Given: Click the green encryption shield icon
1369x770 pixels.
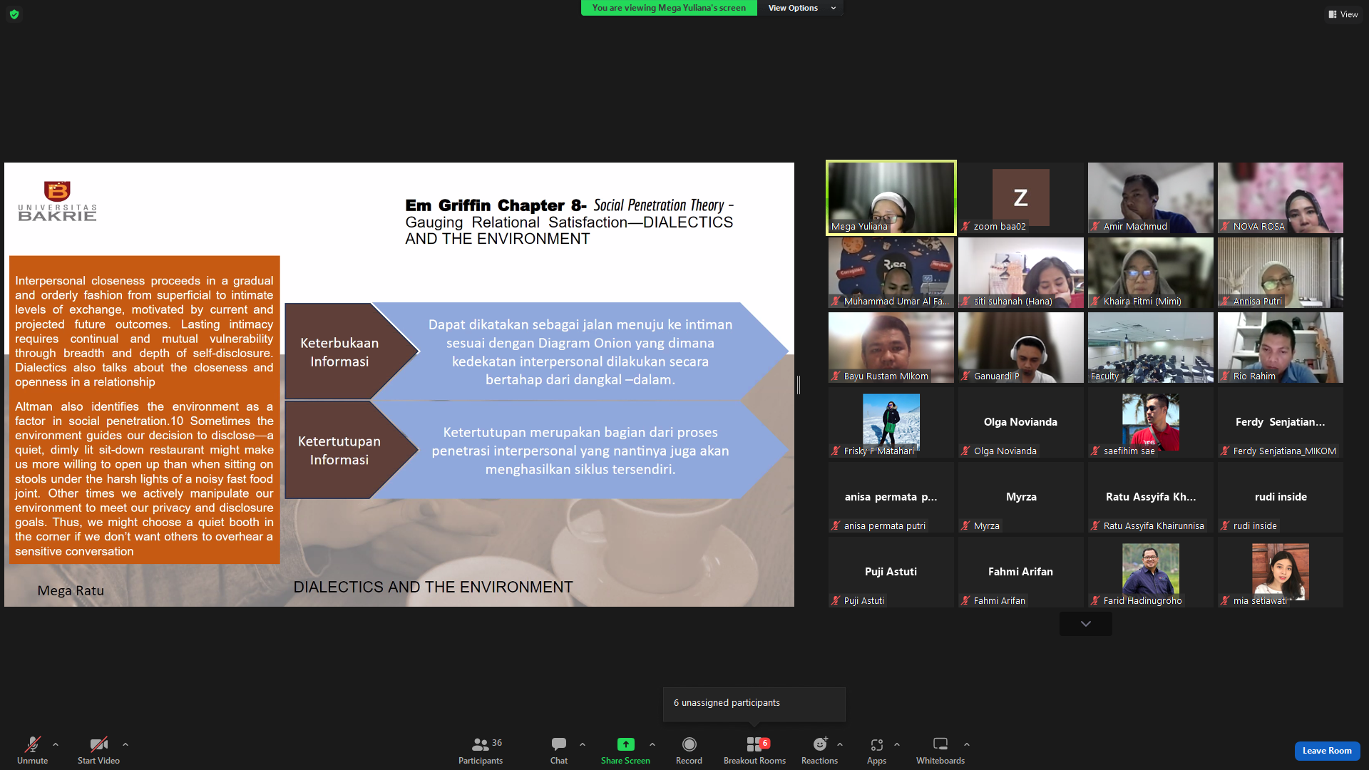Looking at the screenshot, I should 14,14.
